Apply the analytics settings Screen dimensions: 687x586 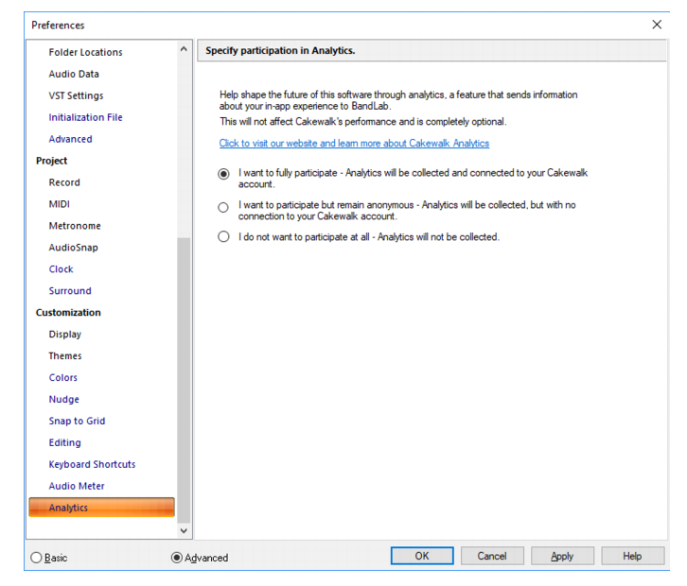(x=562, y=556)
